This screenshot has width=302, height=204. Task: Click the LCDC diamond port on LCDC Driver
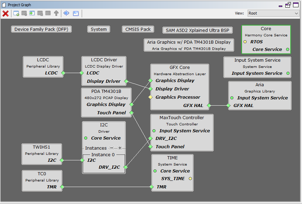(82, 73)
